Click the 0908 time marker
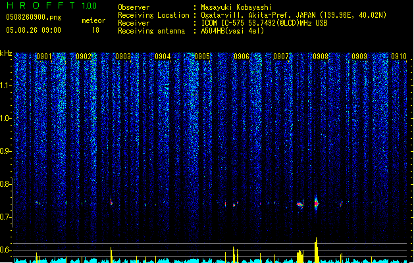Screen dimensions: 414x263 pyautogui.click(x=321, y=57)
